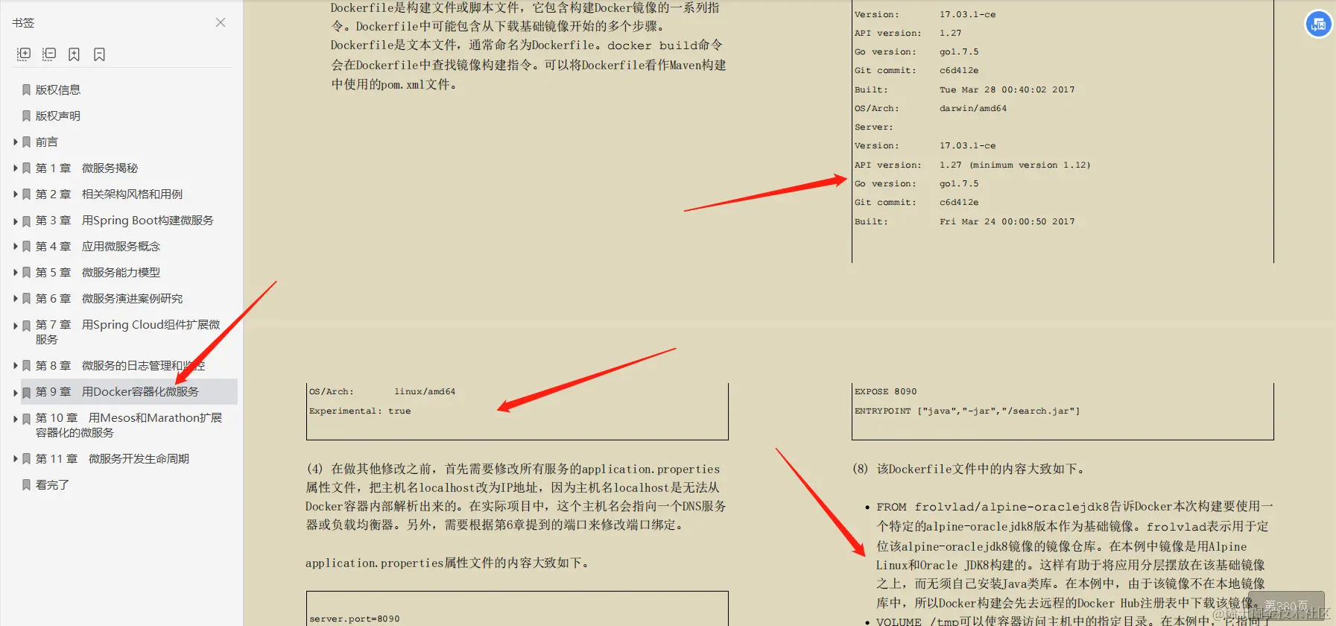Click the expand all bookmarks icon
1336x626 pixels.
click(24, 54)
